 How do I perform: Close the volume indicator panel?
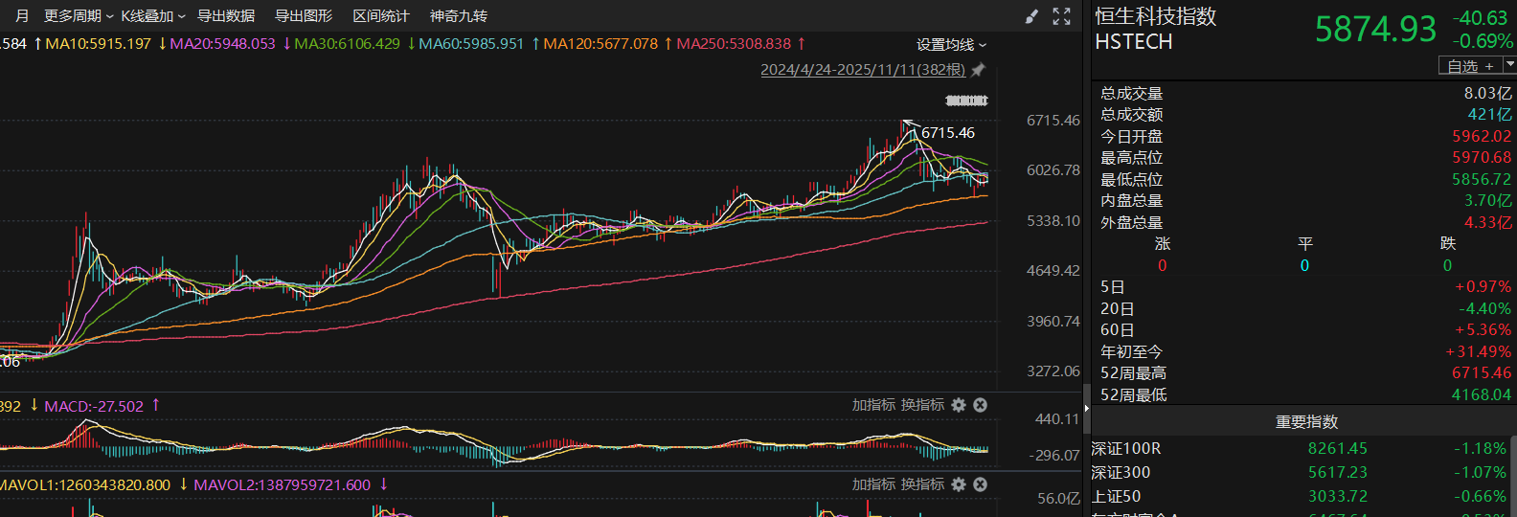(x=980, y=484)
